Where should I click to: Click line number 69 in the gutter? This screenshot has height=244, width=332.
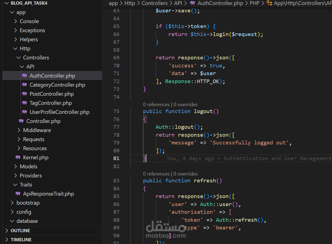tap(116, 57)
